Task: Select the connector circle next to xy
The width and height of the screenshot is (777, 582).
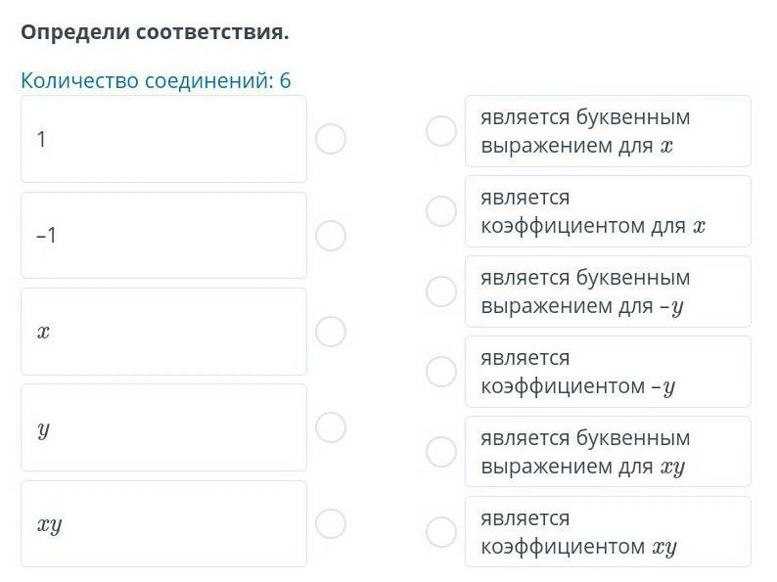Action: pyautogui.click(x=331, y=523)
